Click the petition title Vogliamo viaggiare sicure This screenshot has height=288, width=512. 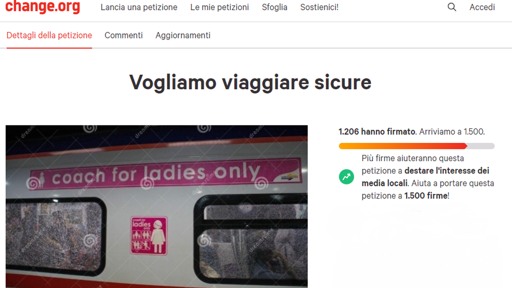[x=250, y=82]
